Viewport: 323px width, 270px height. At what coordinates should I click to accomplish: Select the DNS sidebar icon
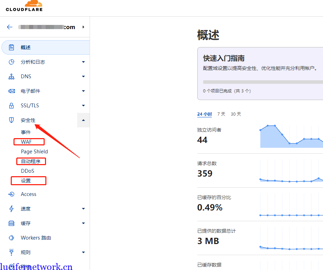[11, 76]
